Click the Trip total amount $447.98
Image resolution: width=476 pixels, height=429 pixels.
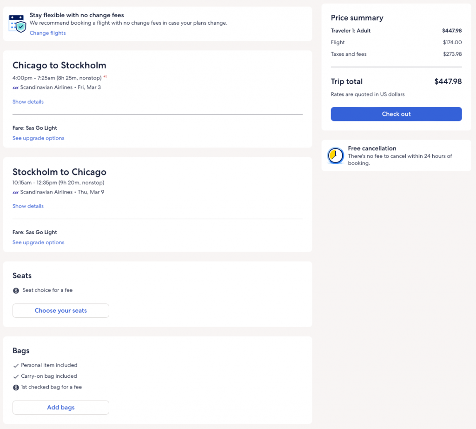point(448,81)
